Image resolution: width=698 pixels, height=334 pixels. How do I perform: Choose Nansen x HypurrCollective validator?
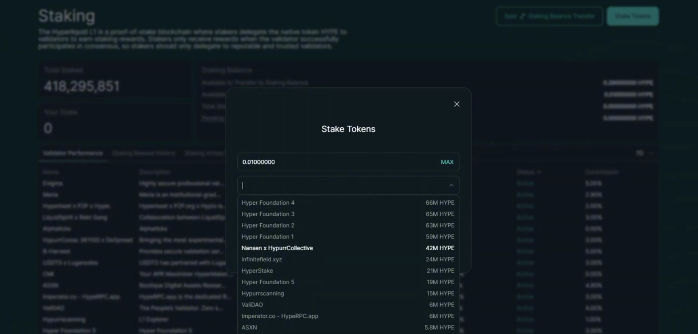pyautogui.click(x=277, y=248)
